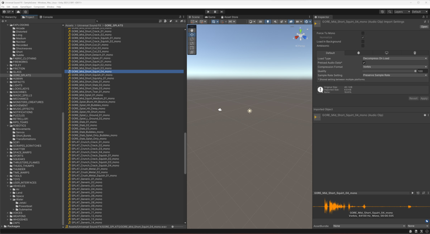Click the Project create plus button
430x234 pixels.
click(x=4, y=21)
